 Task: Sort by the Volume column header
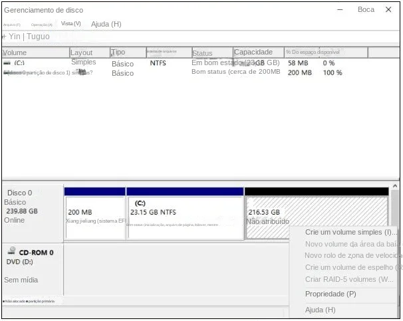36,53
